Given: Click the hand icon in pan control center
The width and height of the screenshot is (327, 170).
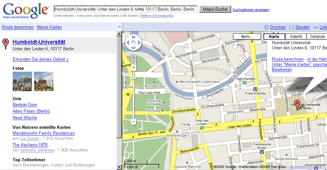Looking at the screenshot, I should (x=134, y=42).
